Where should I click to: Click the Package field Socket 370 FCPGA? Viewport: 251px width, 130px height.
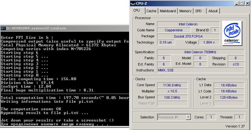(188, 36)
